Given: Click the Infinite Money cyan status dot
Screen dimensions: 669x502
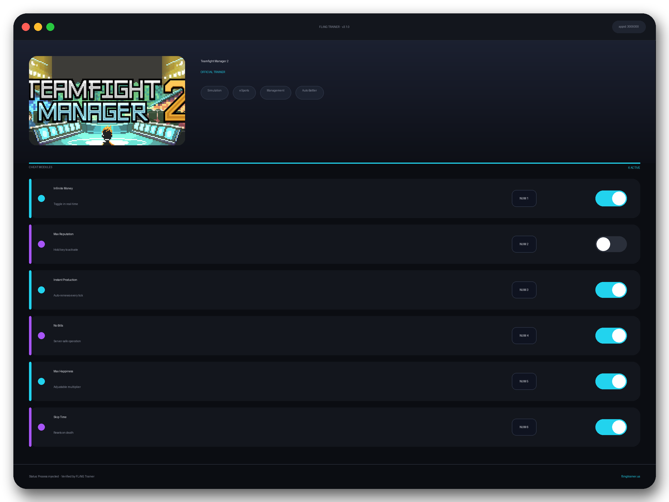Looking at the screenshot, I should [x=42, y=199].
